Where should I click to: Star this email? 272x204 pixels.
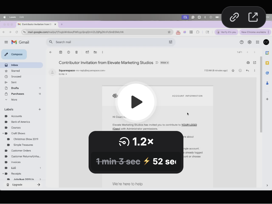233,71
